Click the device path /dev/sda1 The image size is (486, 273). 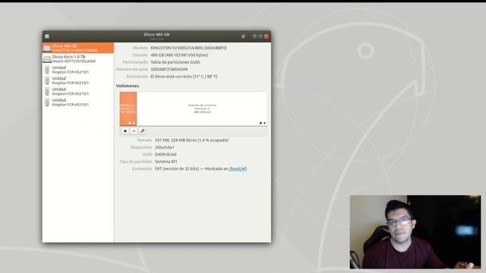[165, 147]
